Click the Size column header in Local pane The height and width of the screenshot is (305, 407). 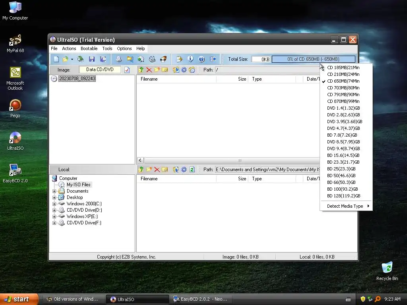tap(232, 179)
